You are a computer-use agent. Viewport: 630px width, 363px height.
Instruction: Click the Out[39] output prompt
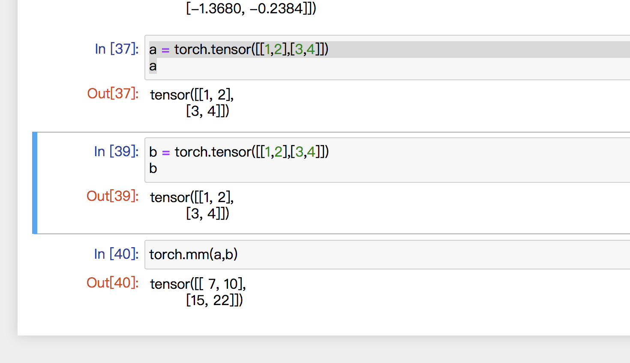tap(112, 196)
